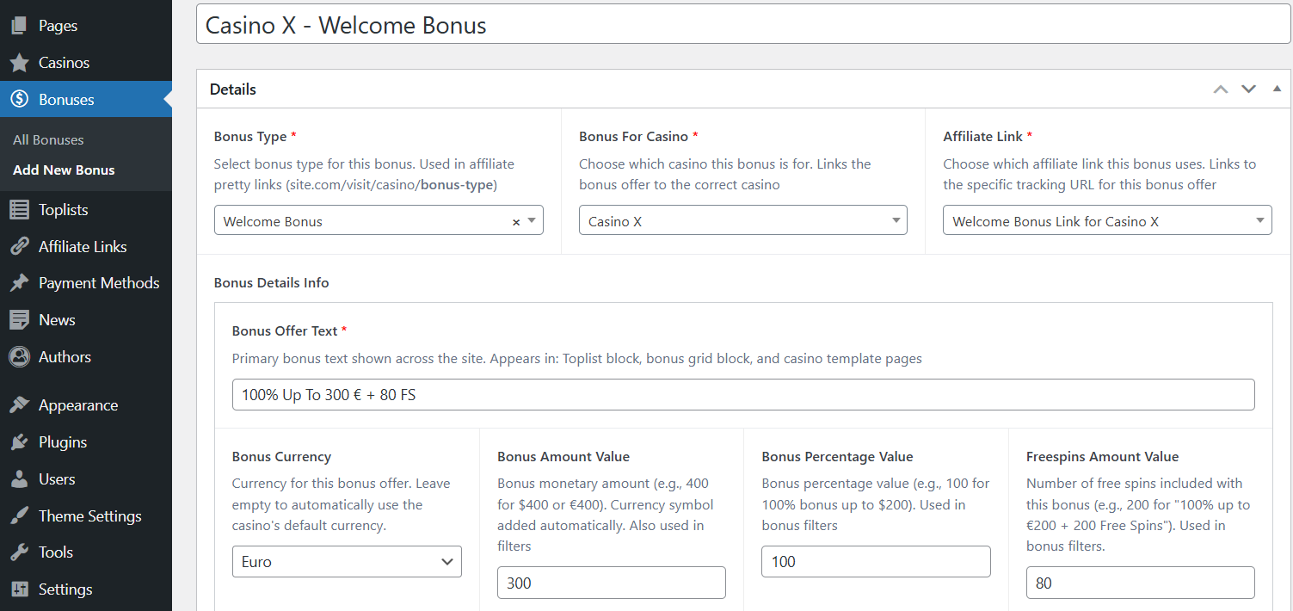
Task: Click the Toplists list icon
Action: coord(19,210)
